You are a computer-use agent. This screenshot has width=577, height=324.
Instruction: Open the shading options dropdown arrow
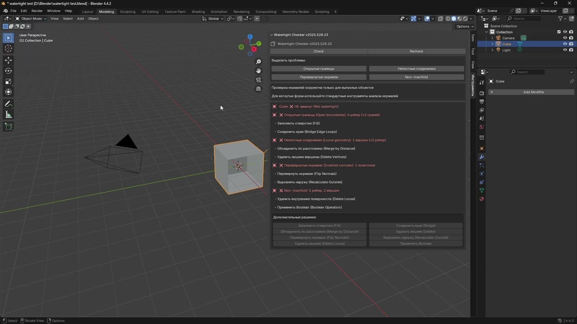(x=471, y=18)
